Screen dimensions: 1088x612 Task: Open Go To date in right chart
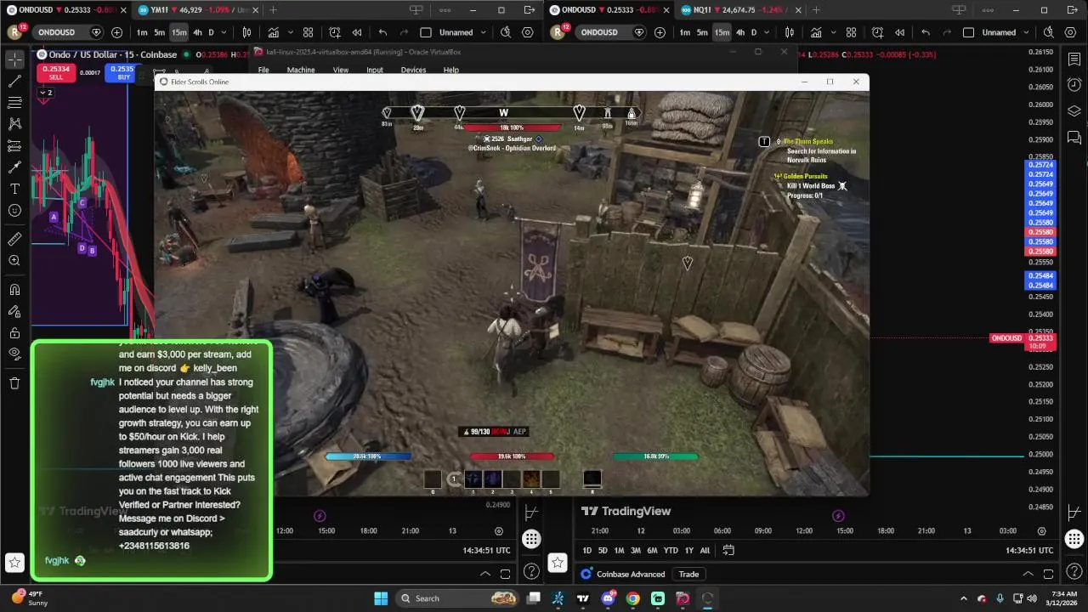pyautogui.click(x=728, y=550)
